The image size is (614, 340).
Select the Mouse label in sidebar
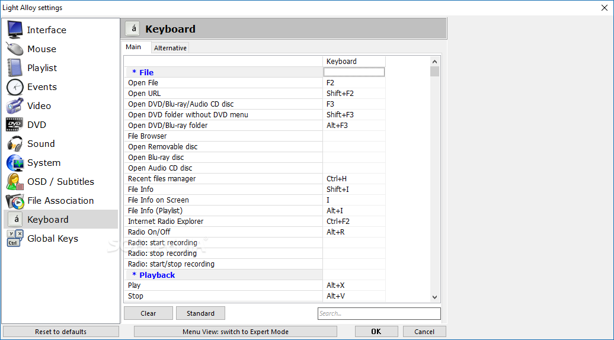[42, 49]
